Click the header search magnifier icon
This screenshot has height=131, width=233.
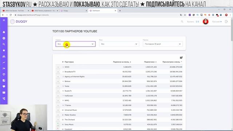coord(182,21)
